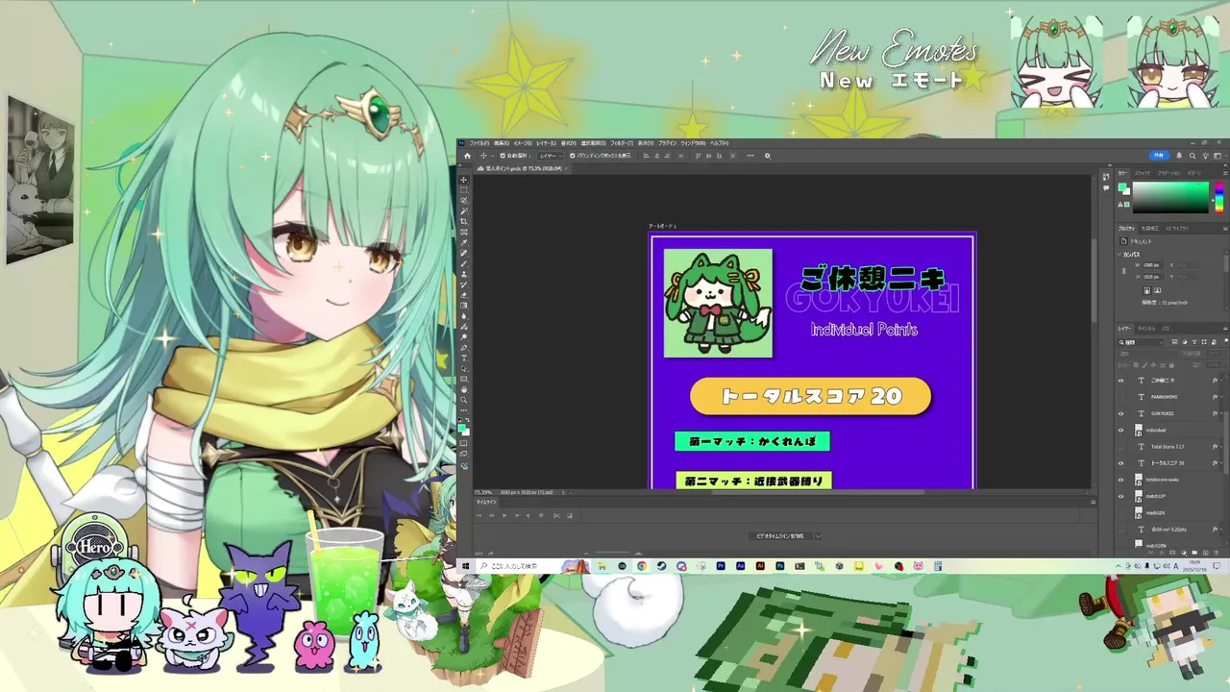The height and width of the screenshot is (692, 1230).
Task: Click the Windows Start button
Action: coord(465,566)
